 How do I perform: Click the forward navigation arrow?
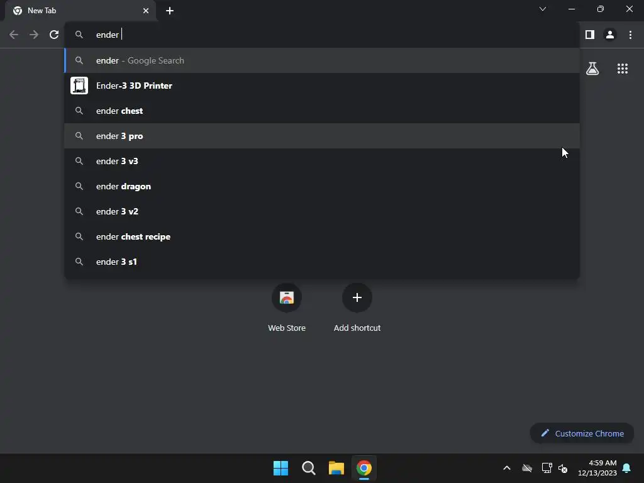[x=34, y=35]
